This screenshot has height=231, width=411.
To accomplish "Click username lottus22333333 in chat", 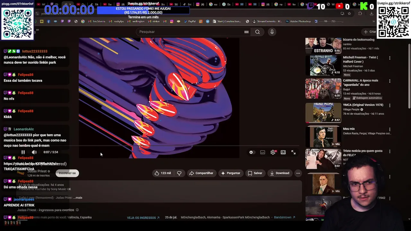I will coord(35,51).
